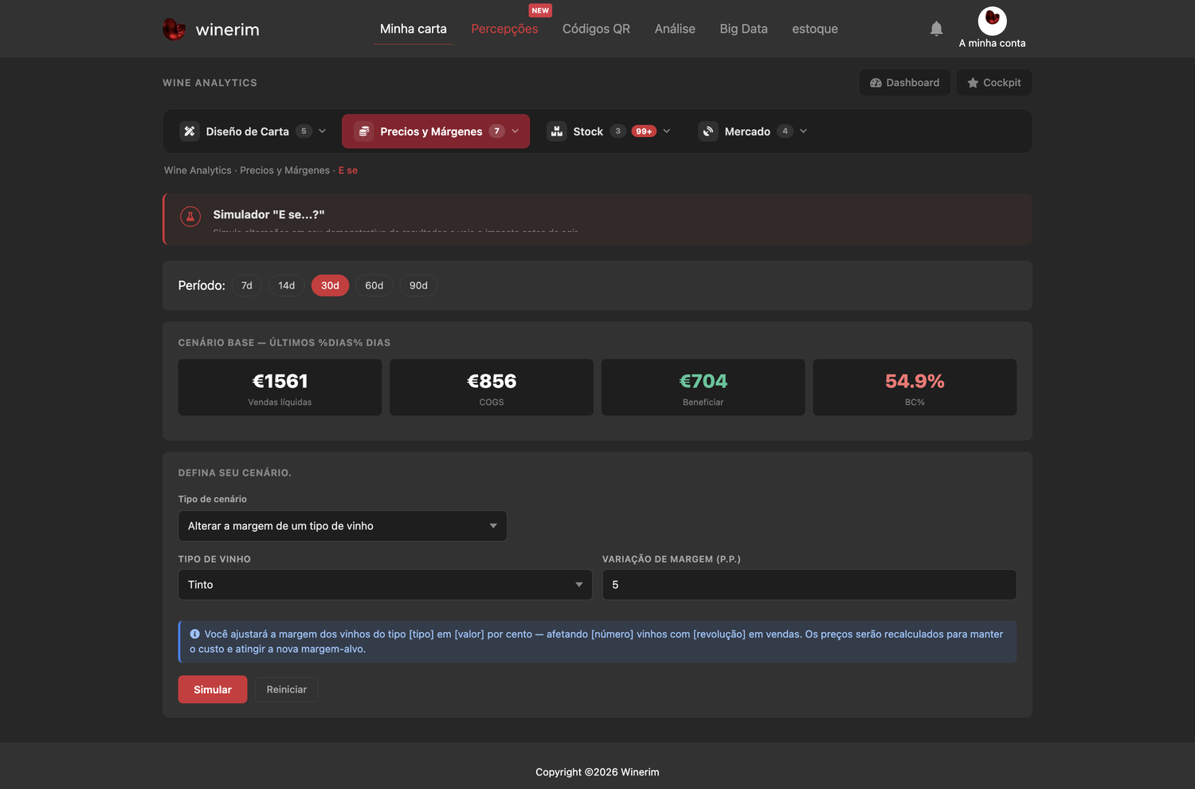Select the 7d period option
The image size is (1195, 789).
247,285
